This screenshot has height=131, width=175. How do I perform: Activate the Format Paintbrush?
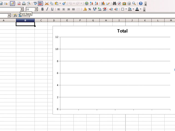click(64, 4)
